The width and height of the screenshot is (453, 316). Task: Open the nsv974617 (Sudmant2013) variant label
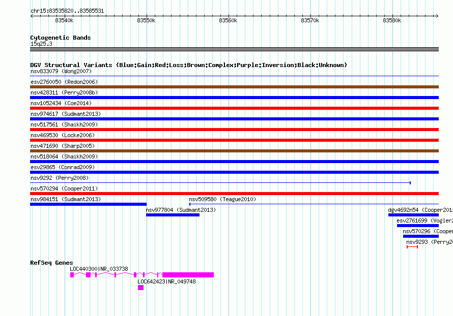tap(66, 114)
